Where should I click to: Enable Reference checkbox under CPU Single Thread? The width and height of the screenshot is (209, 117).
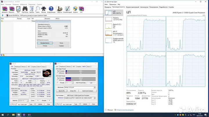click(58, 73)
